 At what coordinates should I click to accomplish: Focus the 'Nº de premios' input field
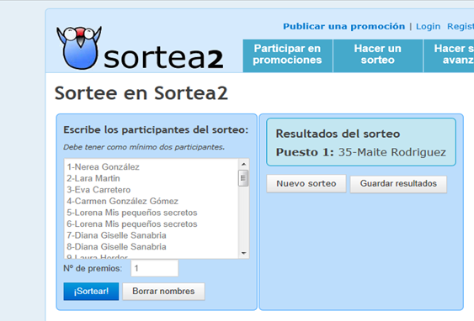(154, 268)
